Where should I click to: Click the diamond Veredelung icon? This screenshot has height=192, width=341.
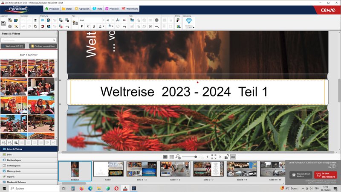189,21
